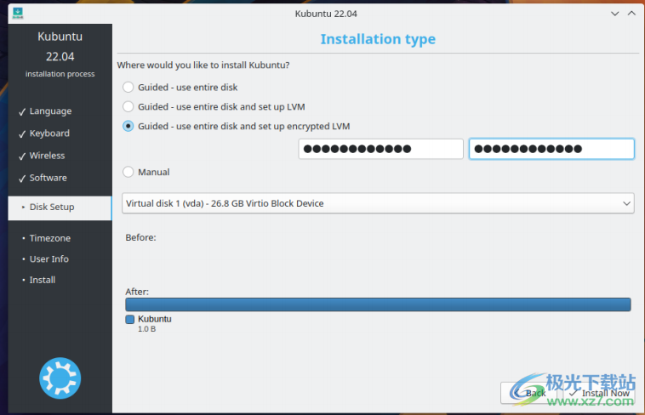Viewport: 645px width, 415px height.
Task: Click 'Where would you like to install Kubuntu?' text
Action: [203, 65]
